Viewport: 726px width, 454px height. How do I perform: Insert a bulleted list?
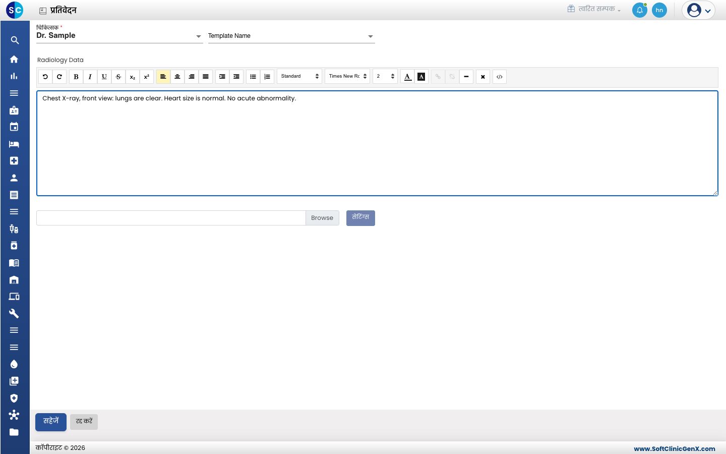click(x=253, y=77)
